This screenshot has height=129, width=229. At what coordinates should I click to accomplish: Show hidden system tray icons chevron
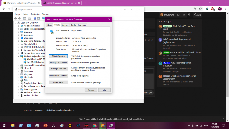[x=189, y=126]
